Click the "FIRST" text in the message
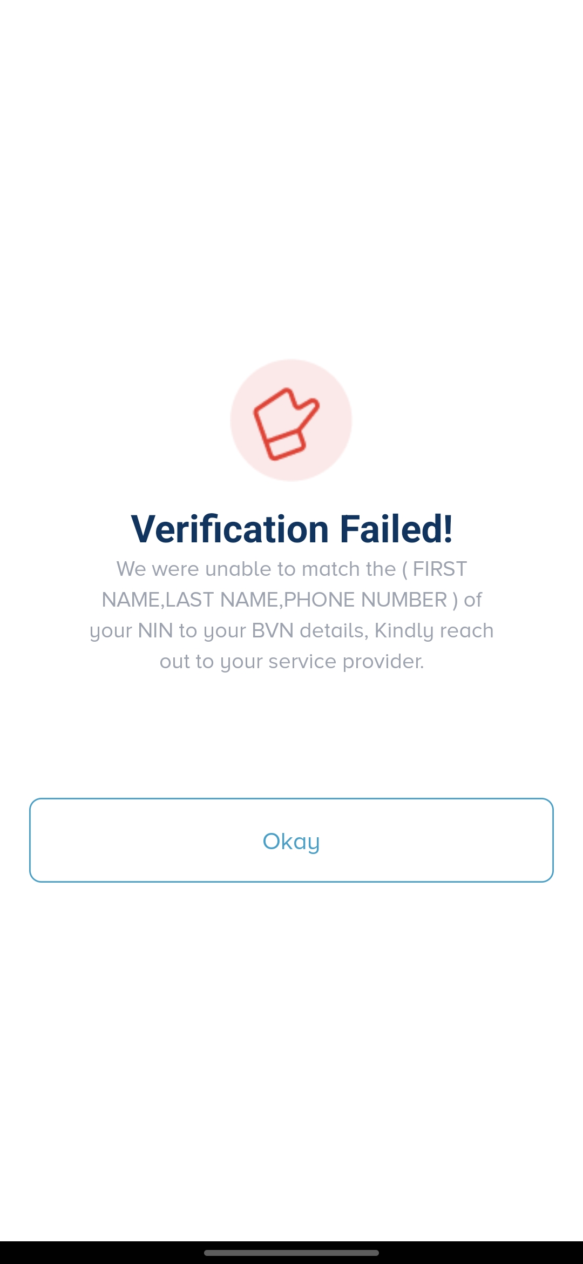 click(x=439, y=569)
